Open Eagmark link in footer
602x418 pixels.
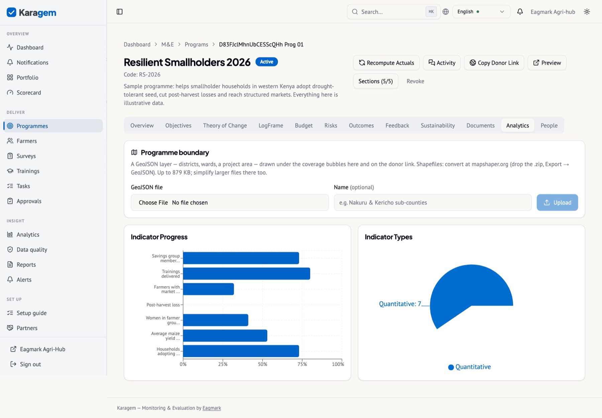coord(212,408)
